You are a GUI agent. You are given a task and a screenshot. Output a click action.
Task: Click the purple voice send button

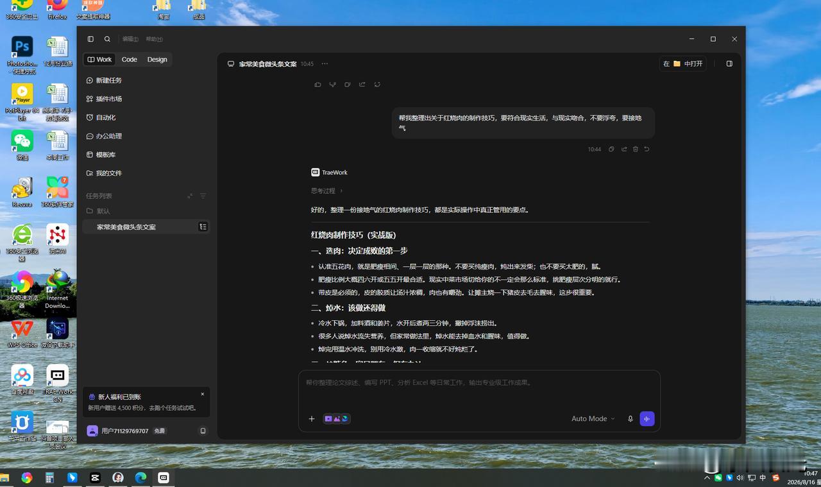coord(647,418)
